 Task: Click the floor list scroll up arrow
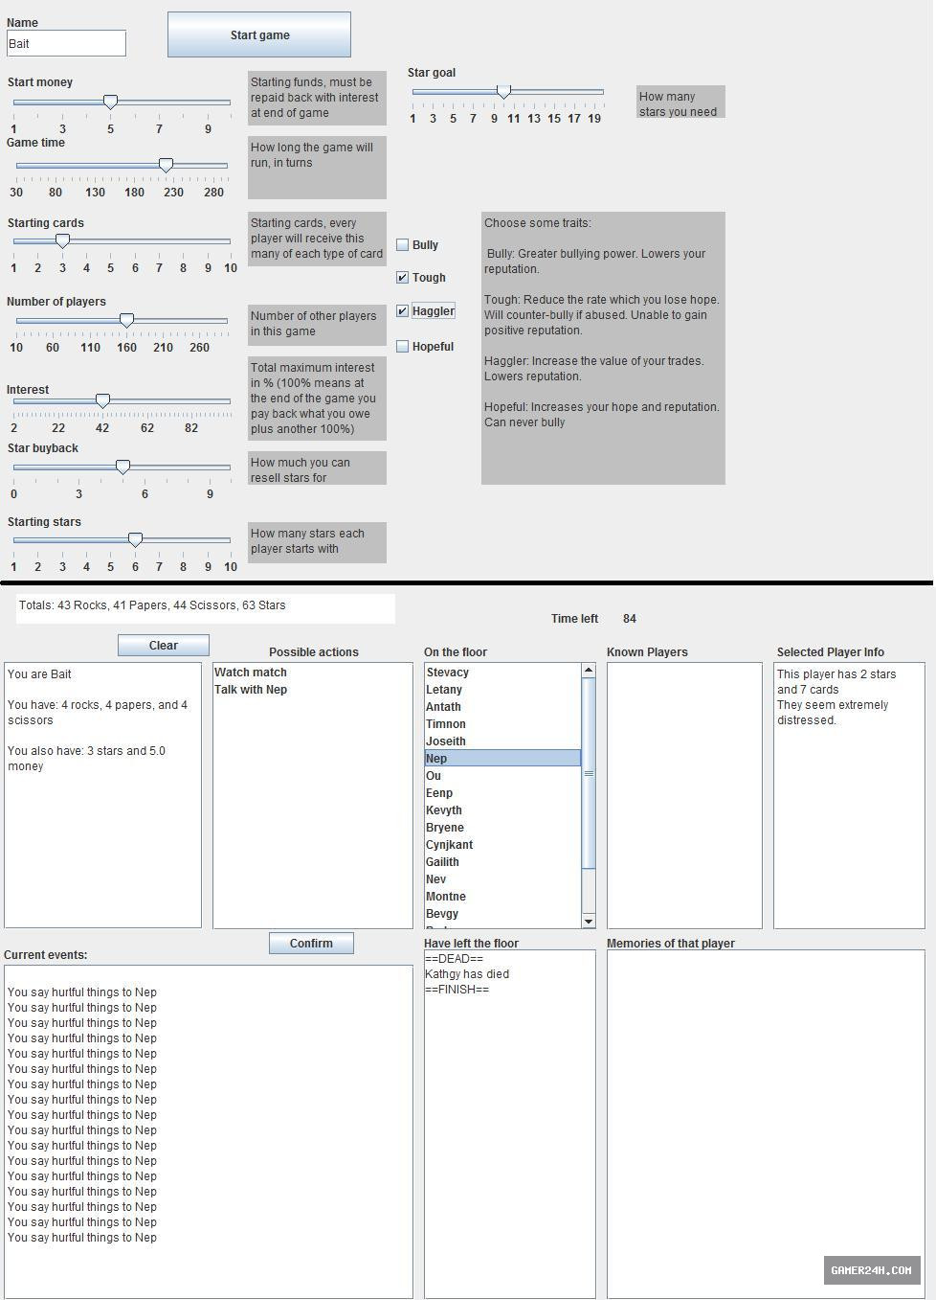589,671
